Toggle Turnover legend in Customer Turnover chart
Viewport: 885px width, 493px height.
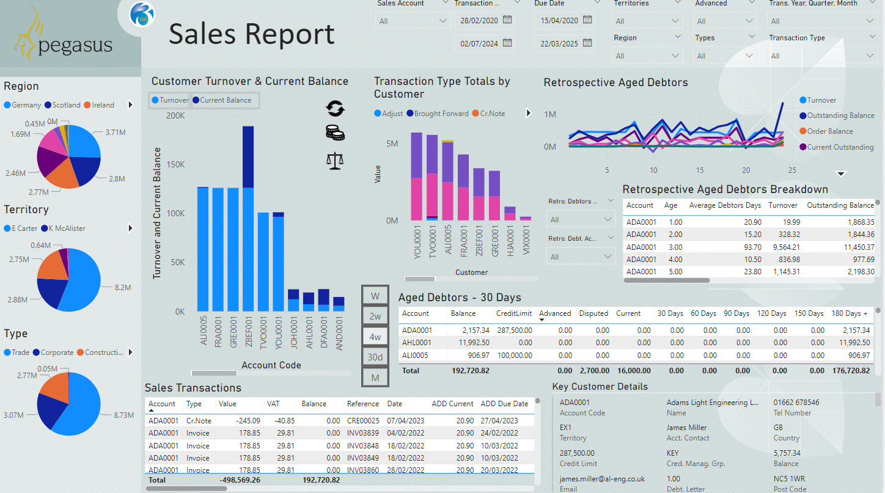tap(170, 100)
